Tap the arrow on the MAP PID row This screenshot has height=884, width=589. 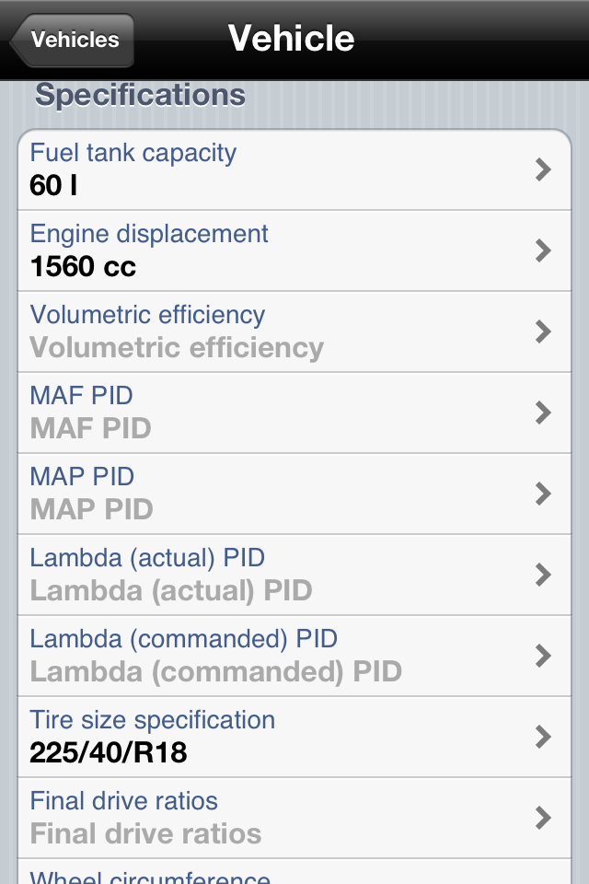[x=543, y=494]
